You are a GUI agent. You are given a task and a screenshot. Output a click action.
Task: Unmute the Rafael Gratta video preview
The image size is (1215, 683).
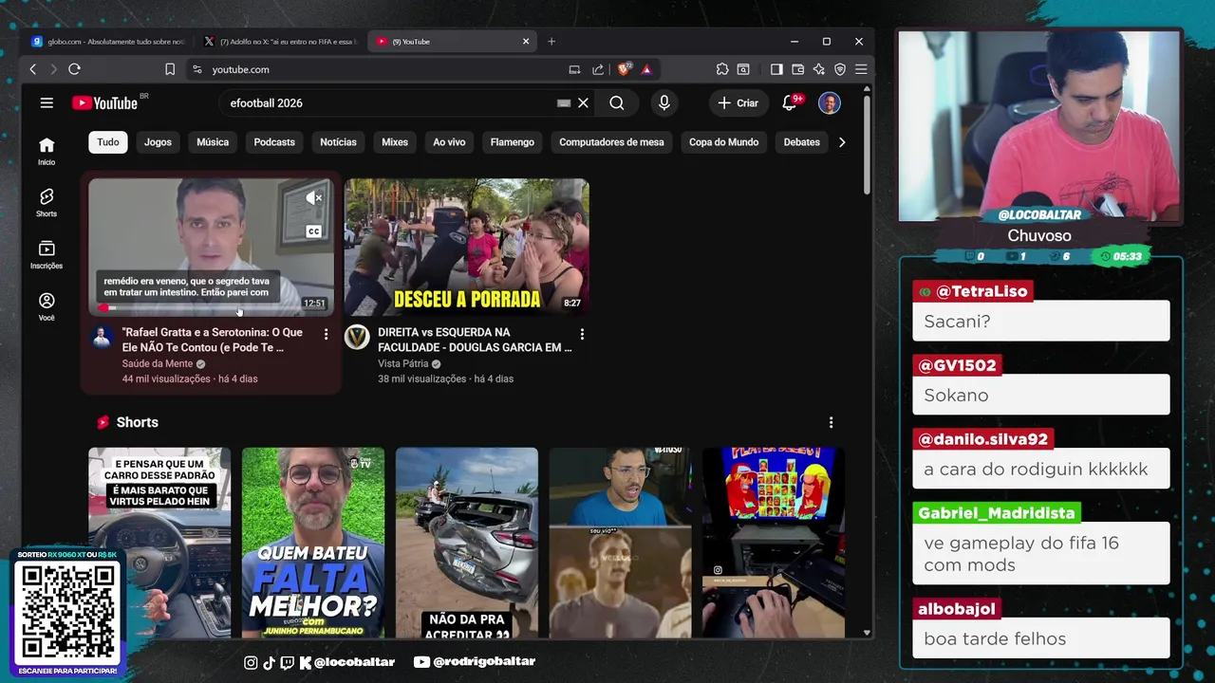click(x=313, y=197)
